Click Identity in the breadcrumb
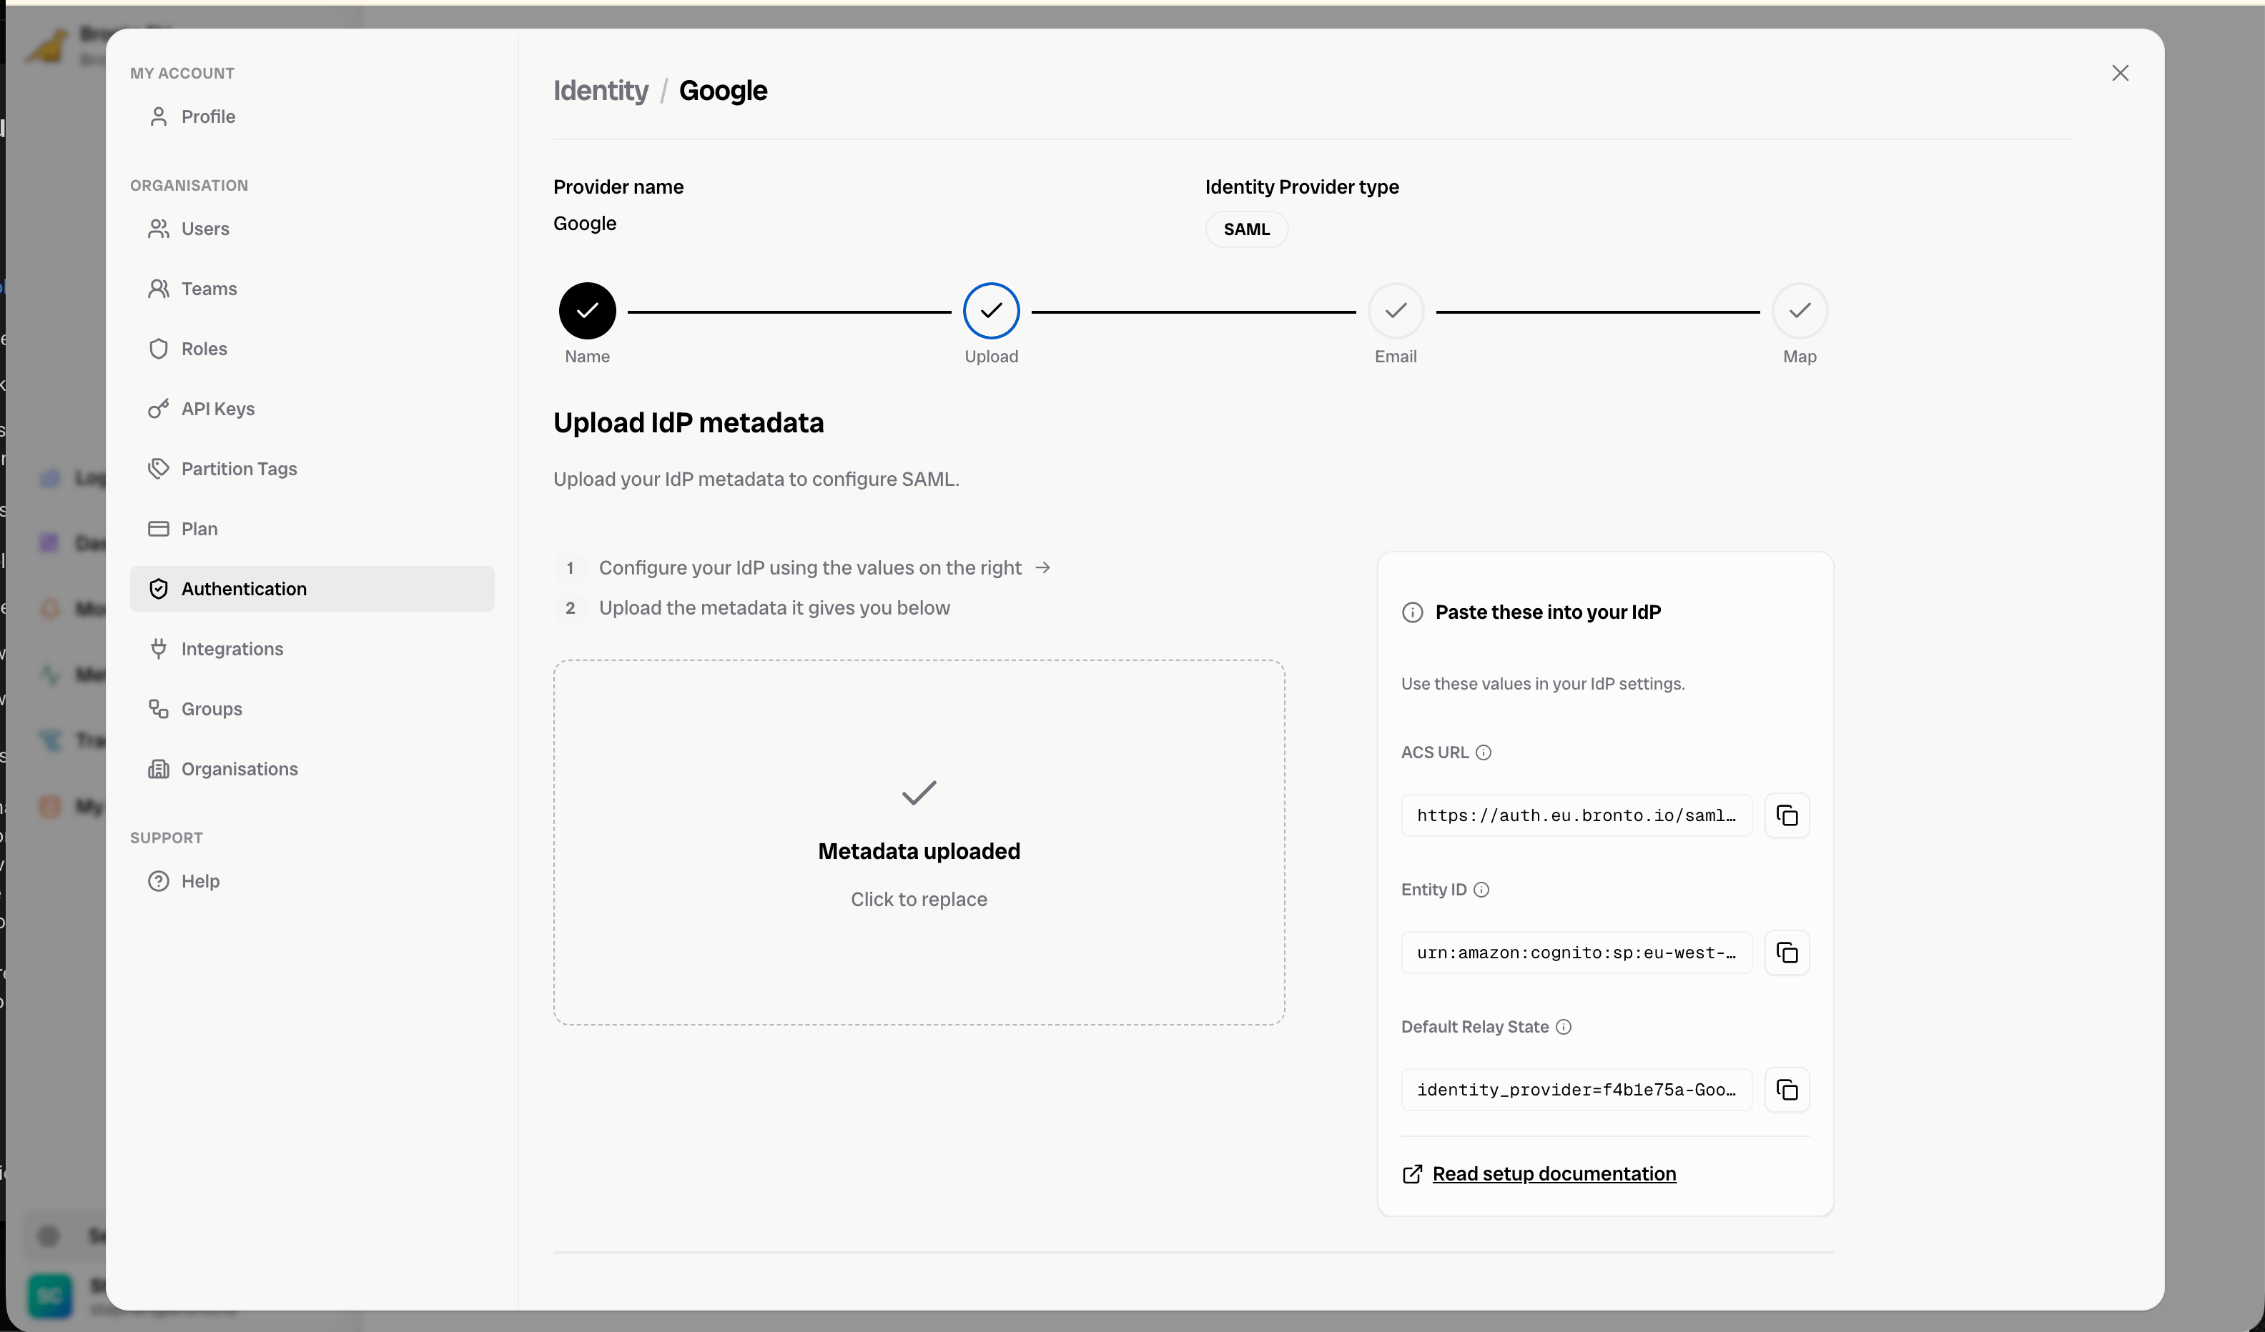Viewport: 2265px width, 1332px height. coord(601,91)
